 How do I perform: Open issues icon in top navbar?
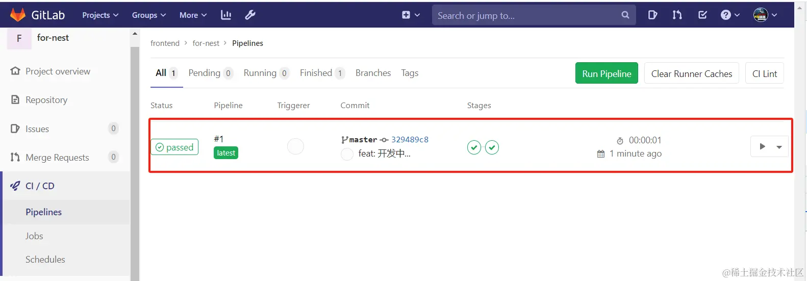[x=652, y=15]
